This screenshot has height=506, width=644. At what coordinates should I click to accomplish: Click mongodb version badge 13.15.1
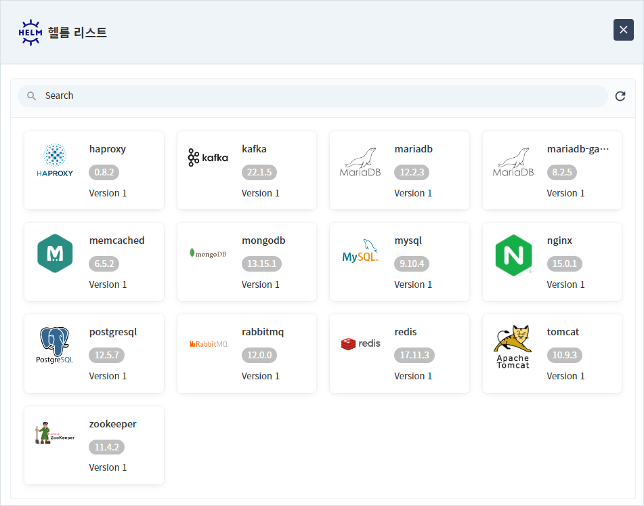261,263
